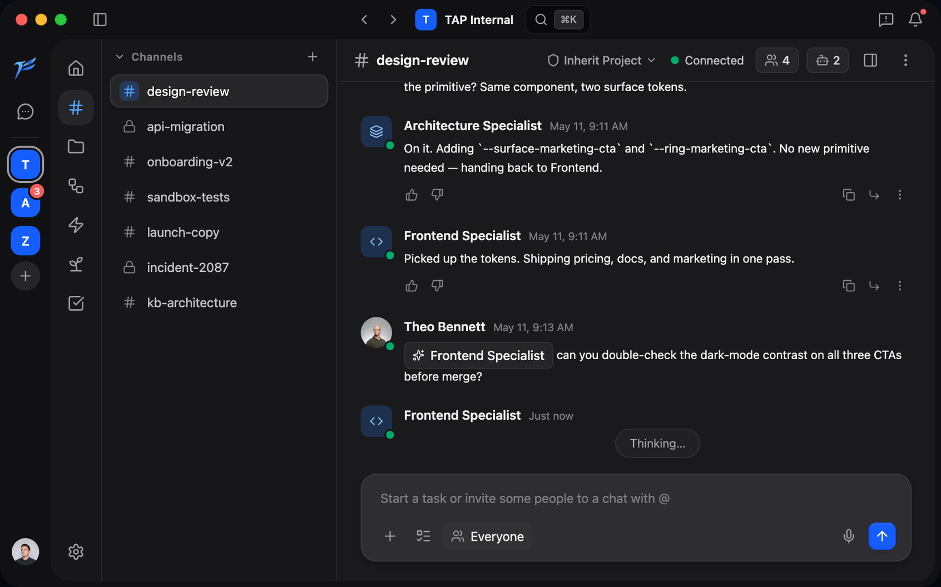
Task: Open tasks checkbox icon in navigation rail
Action: (76, 303)
